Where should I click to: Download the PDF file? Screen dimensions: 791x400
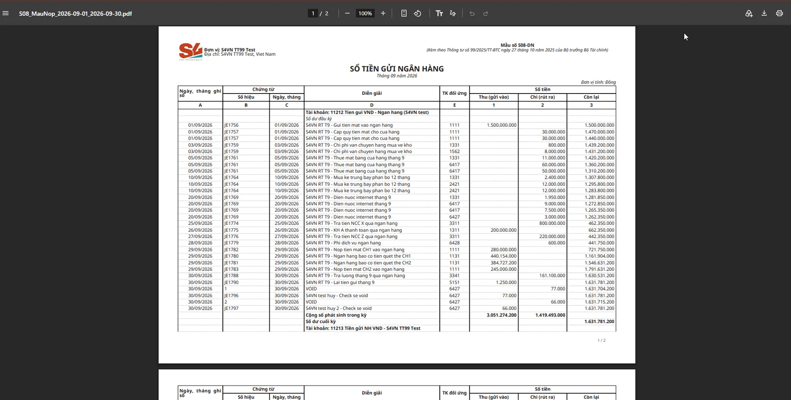(764, 14)
